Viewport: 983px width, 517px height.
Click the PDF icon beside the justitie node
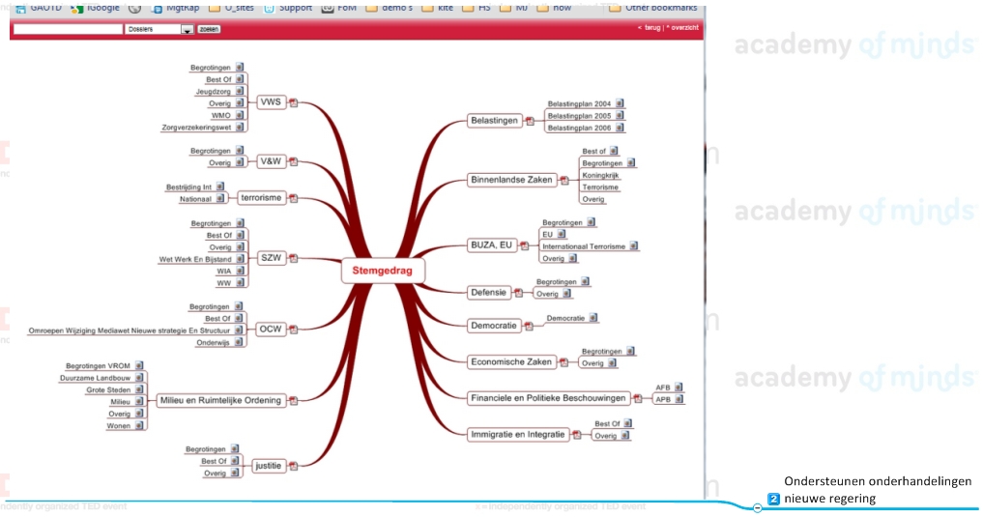point(293,467)
